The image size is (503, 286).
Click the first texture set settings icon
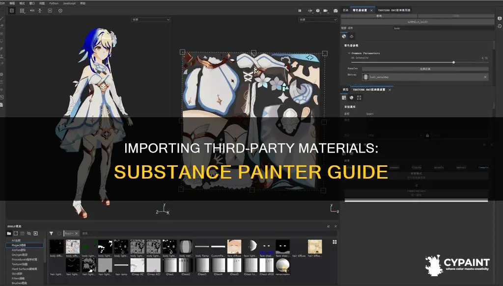[344, 98]
